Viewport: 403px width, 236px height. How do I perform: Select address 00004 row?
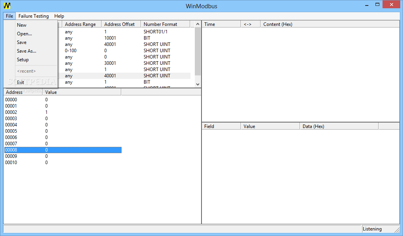tap(63, 124)
